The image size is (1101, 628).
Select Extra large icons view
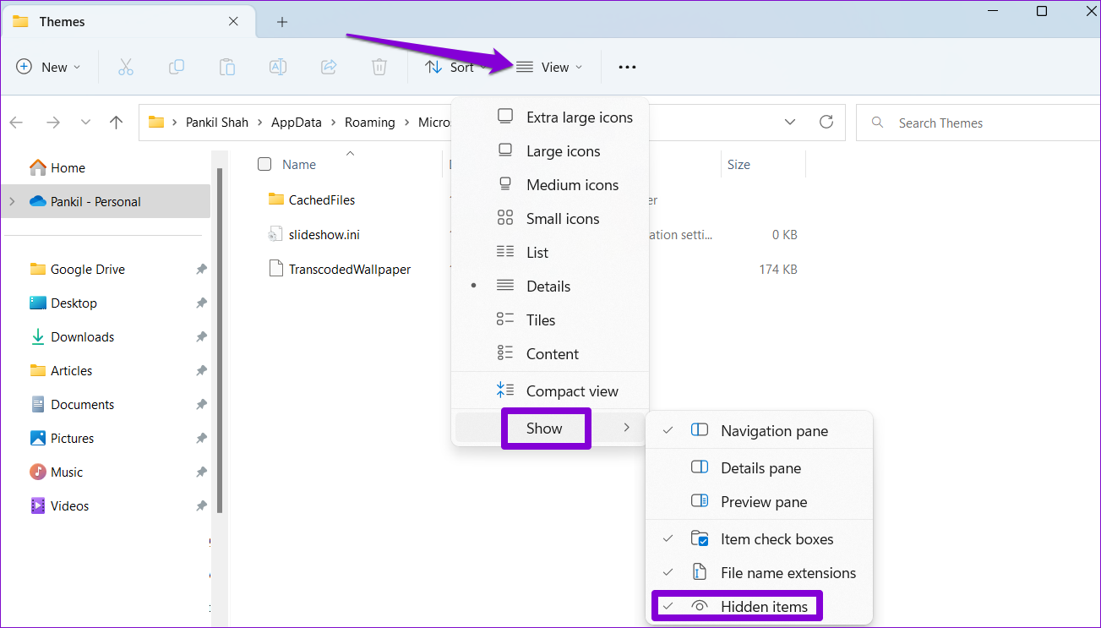[x=579, y=117]
